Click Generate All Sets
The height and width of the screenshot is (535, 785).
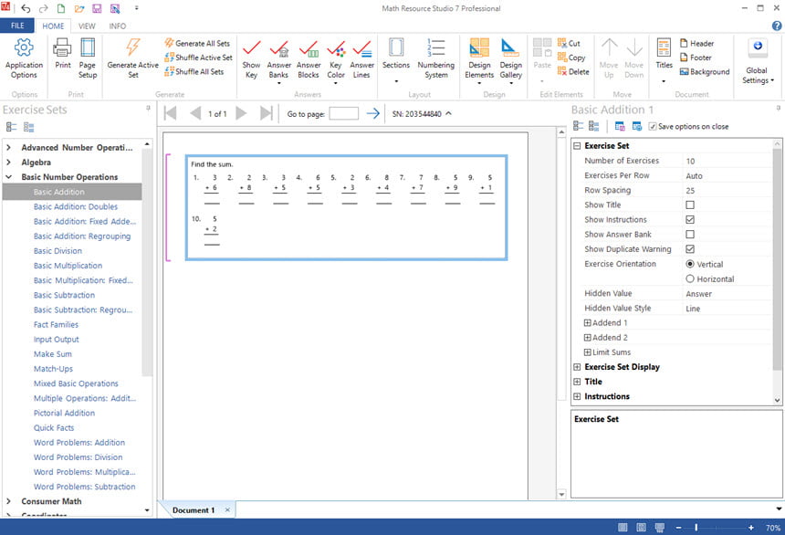click(197, 44)
